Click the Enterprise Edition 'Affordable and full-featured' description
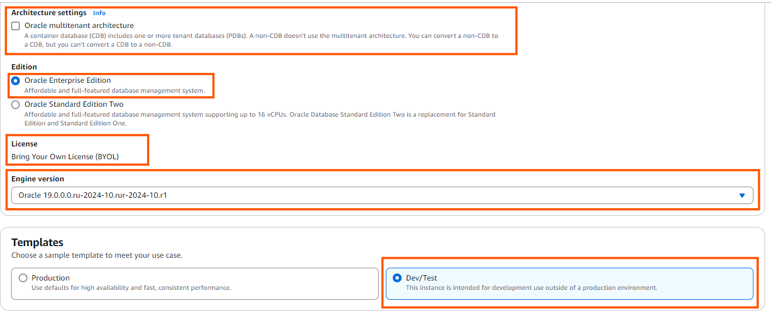 click(x=114, y=91)
